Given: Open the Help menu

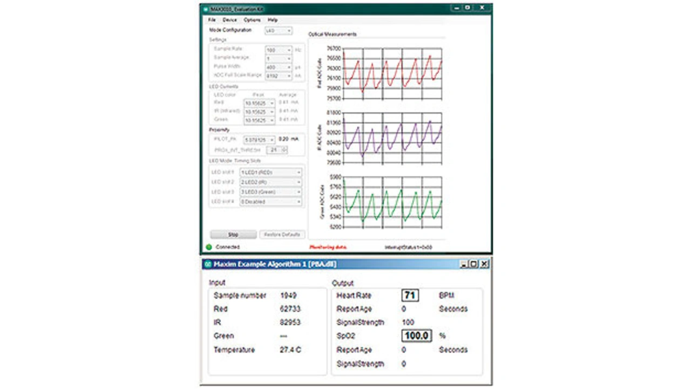Looking at the screenshot, I should click(273, 20).
